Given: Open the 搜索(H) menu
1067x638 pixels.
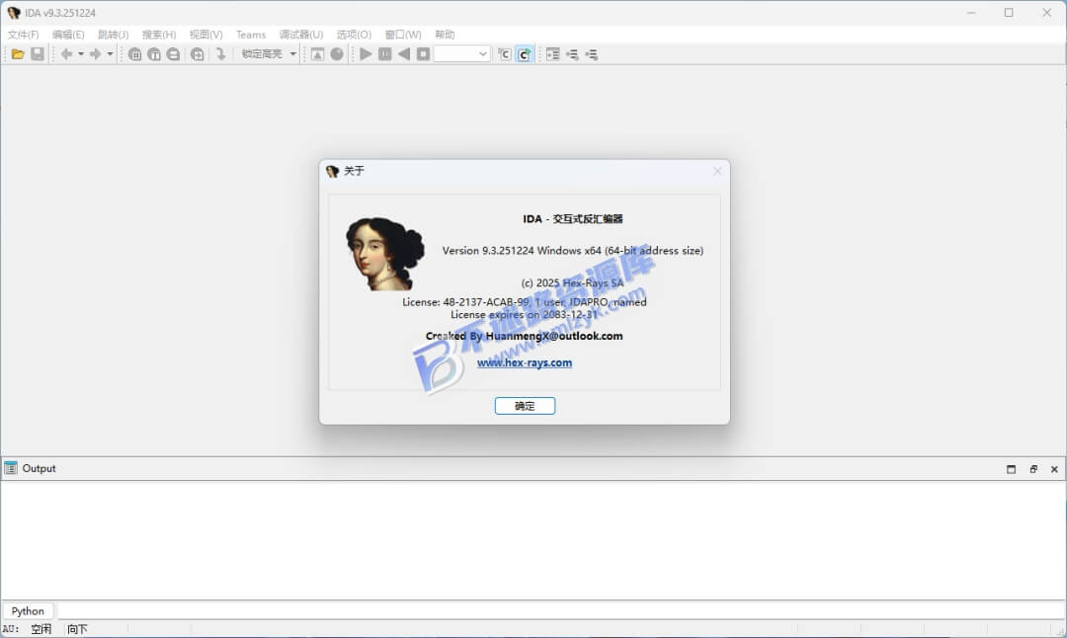Looking at the screenshot, I should (158, 35).
